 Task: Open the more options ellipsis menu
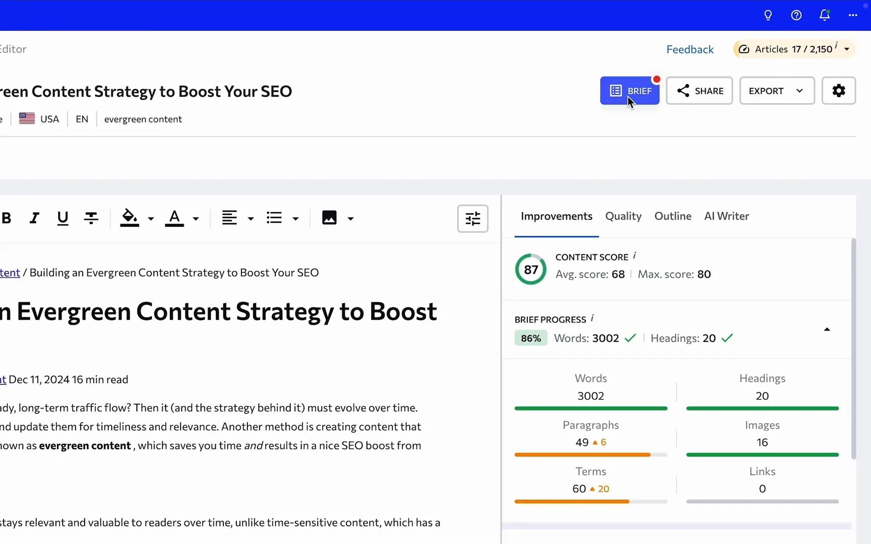pos(853,15)
